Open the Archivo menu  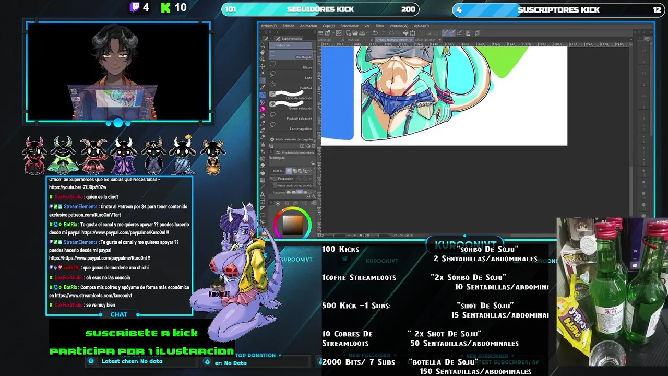click(x=269, y=26)
